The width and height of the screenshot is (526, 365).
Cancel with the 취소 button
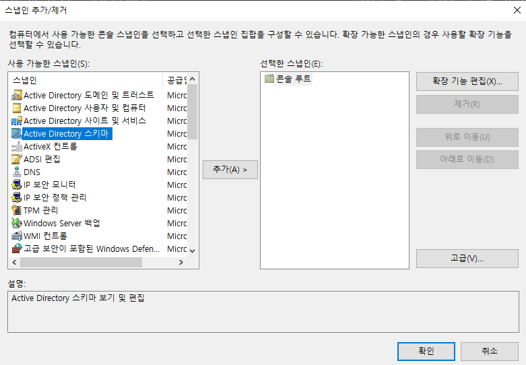click(x=490, y=352)
